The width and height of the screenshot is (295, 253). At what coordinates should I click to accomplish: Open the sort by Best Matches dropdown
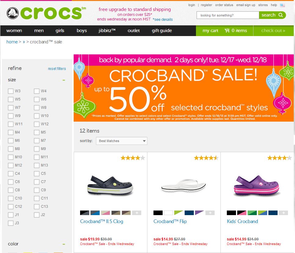pos(121,141)
